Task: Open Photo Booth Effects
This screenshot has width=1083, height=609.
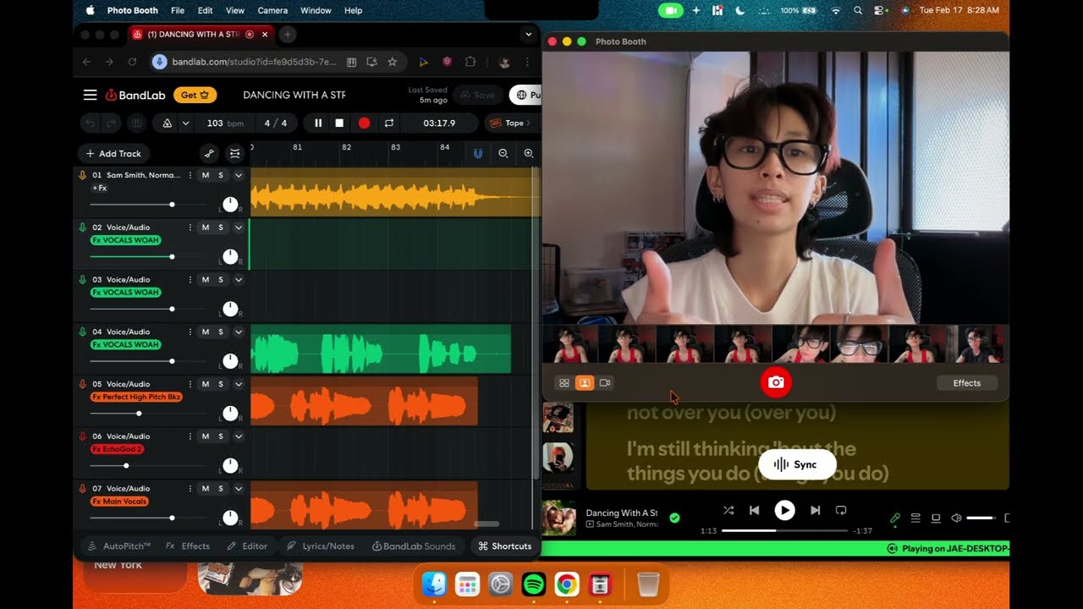Action: pyautogui.click(x=967, y=383)
